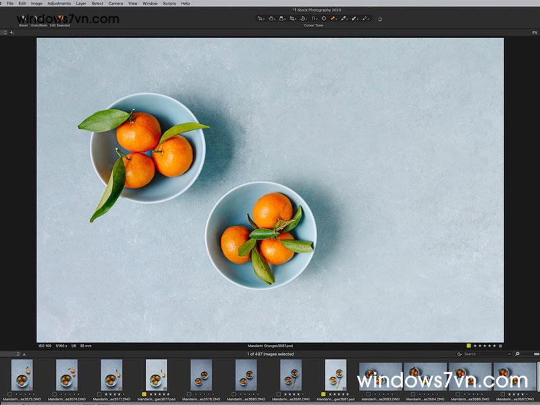Open the browser sort stepper dropdown
Image resolution: width=540 pixels, height=405 pixels.
tap(18, 354)
